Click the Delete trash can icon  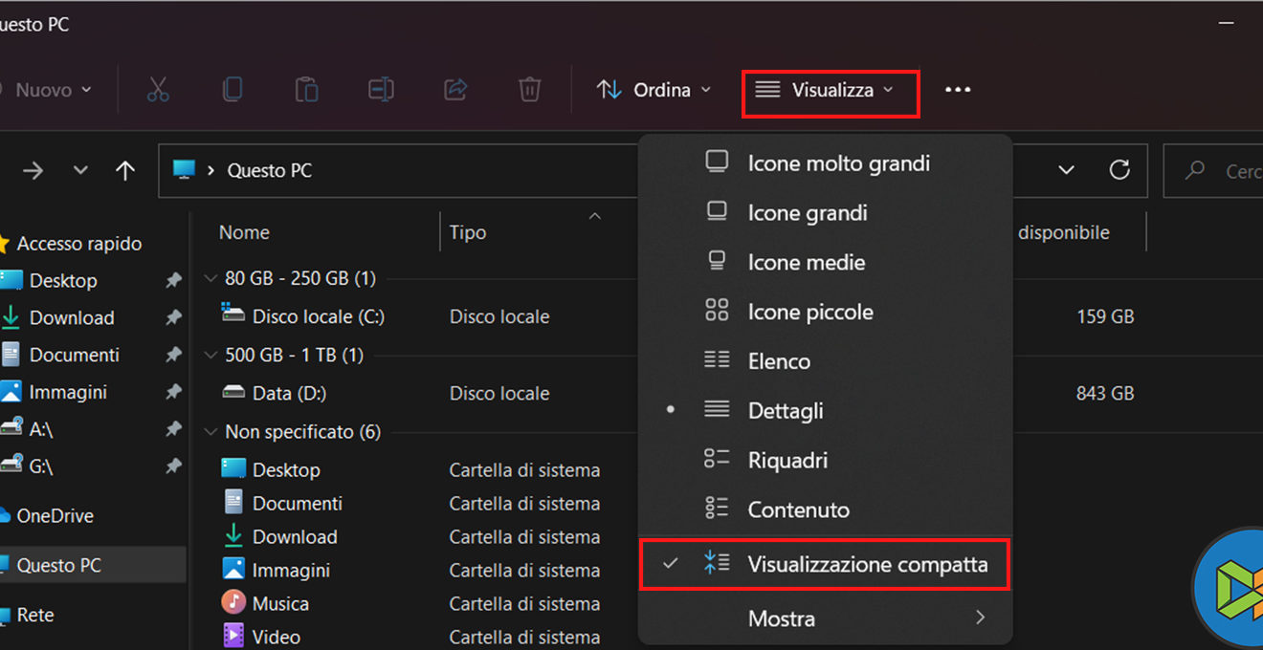click(x=529, y=90)
